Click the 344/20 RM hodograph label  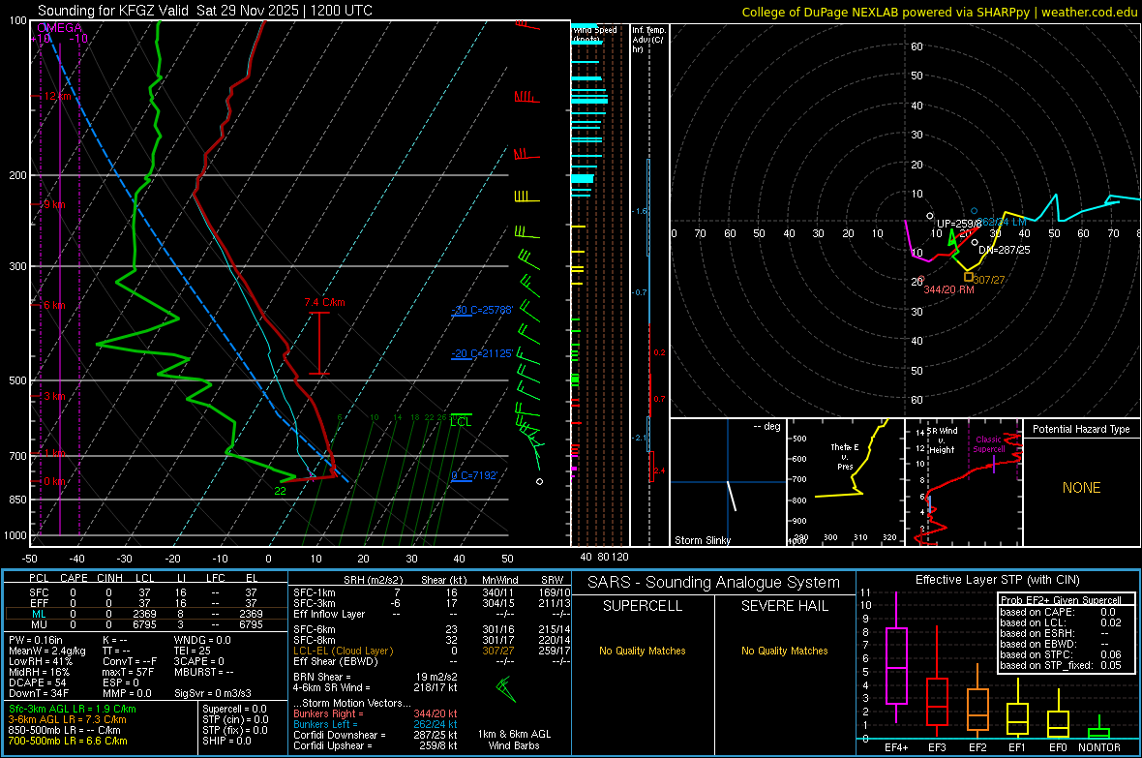pos(949,289)
